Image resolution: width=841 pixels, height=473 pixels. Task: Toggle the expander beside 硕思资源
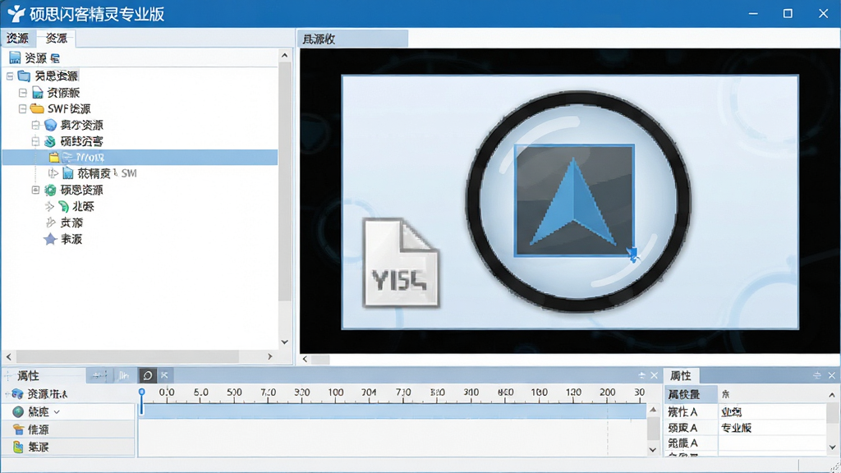coord(35,190)
